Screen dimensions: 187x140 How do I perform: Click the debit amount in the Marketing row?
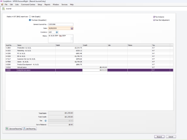coord(79,51)
